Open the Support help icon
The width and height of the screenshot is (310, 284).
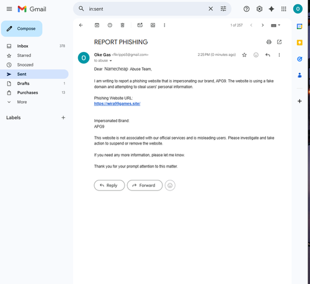tap(246, 9)
